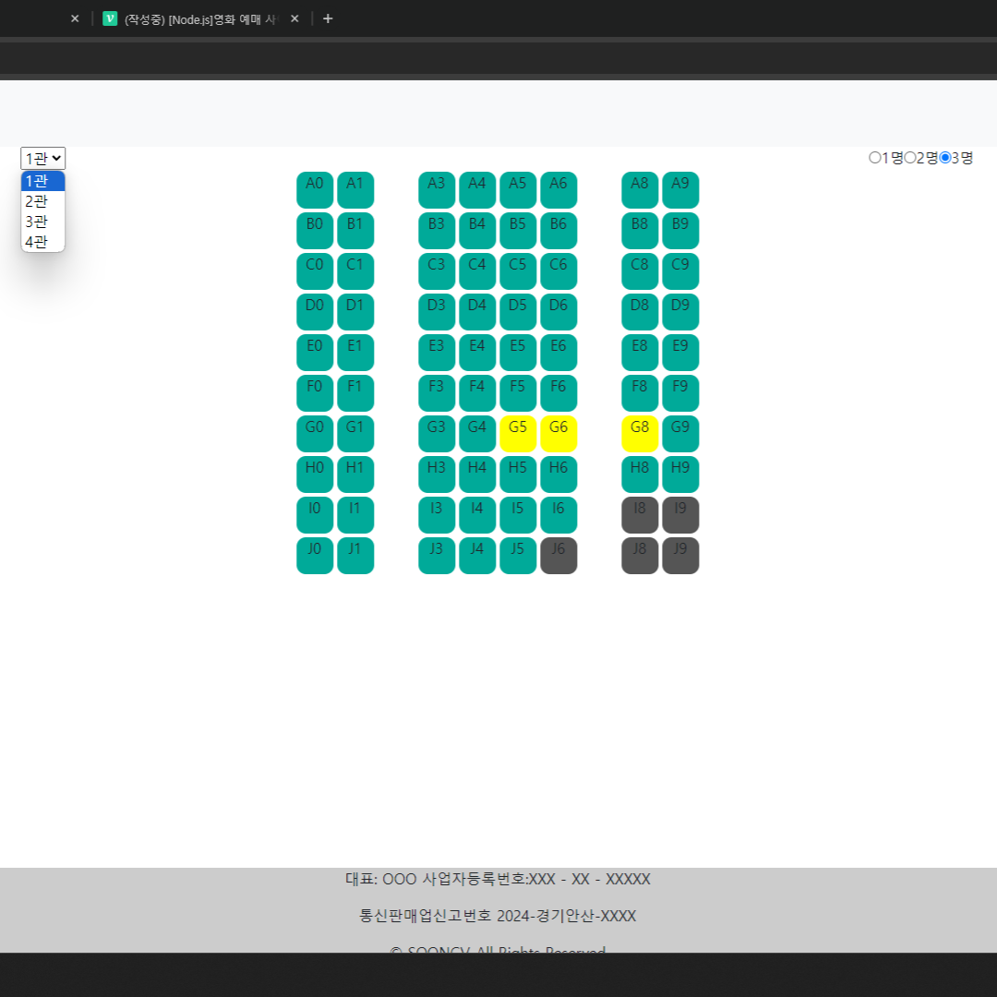The height and width of the screenshot is (997, 997).
Task: Select seat C8 in the right section
Action: tap(639, 270)
